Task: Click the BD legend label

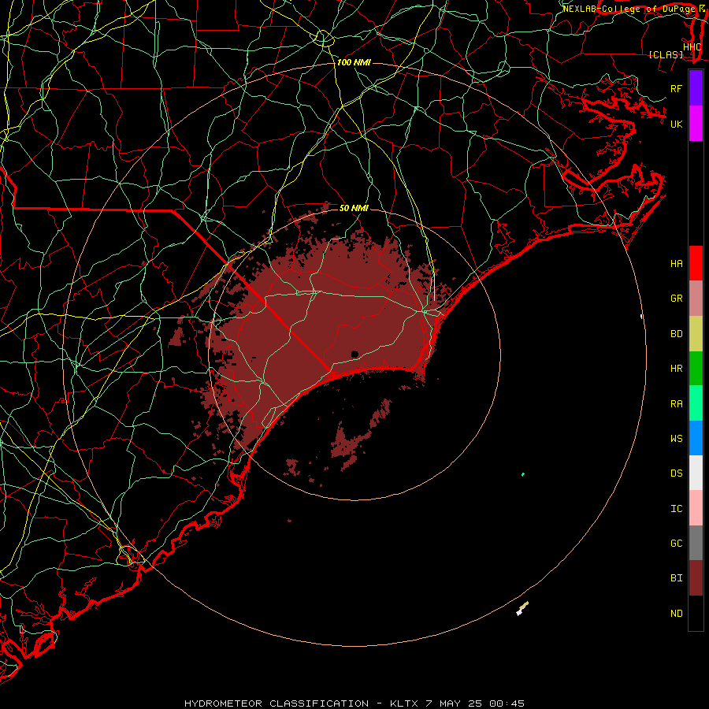Action: click(677, 334)
